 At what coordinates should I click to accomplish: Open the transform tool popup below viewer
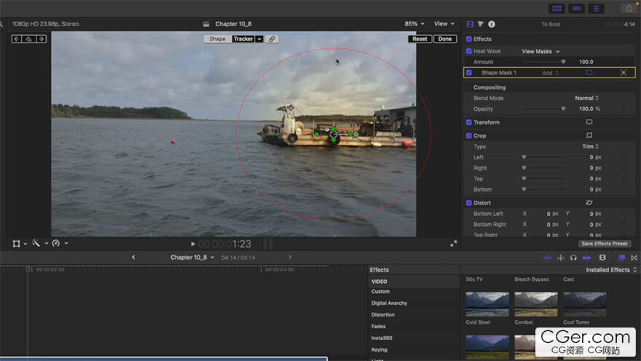(x=19, y=244)
